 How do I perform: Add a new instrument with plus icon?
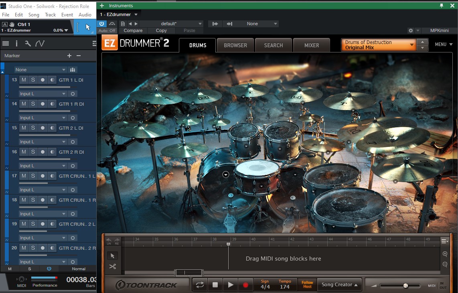click(101, 6)
